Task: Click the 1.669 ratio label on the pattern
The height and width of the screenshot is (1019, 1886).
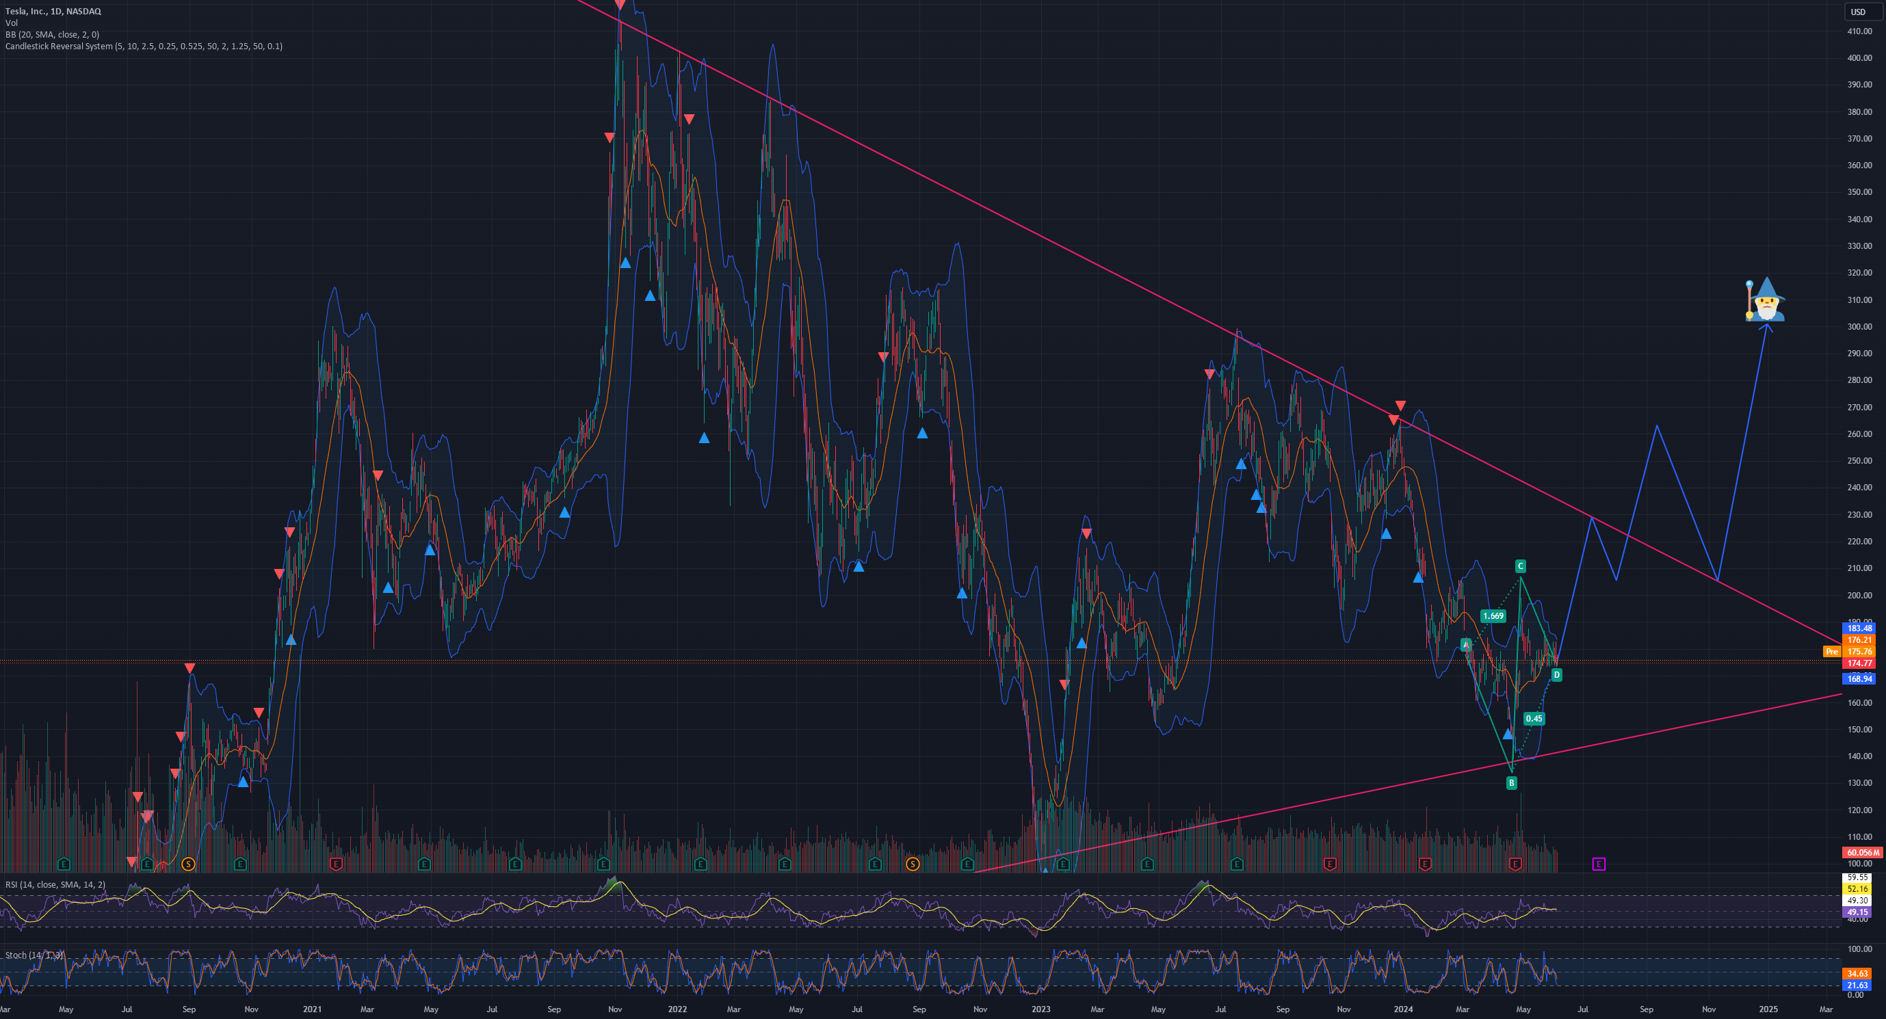Action: click(1493, 616)
